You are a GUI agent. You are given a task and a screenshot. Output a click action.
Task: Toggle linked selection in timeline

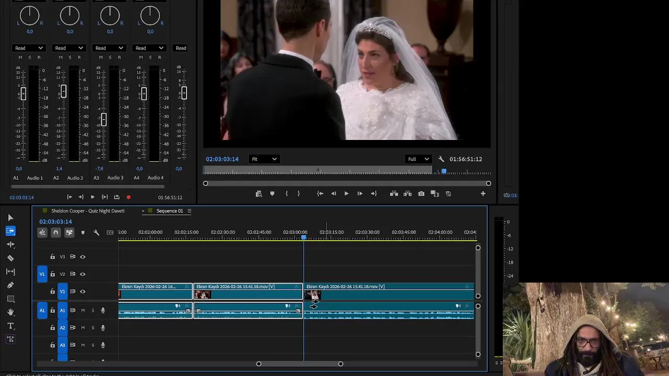pyautogui.click(x=69, y=232)
